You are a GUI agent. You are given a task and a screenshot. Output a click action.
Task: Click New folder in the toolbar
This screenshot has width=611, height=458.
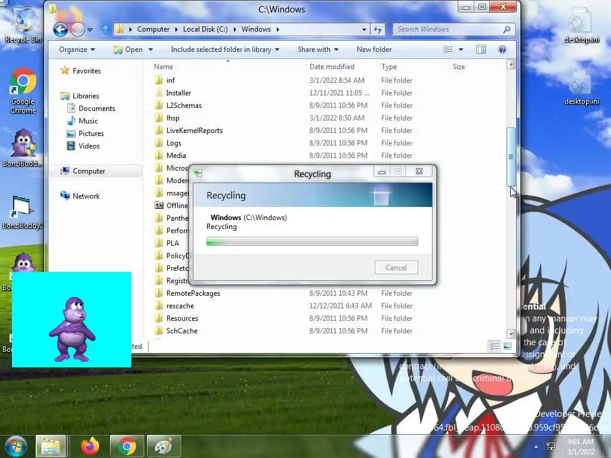(374, 49)
